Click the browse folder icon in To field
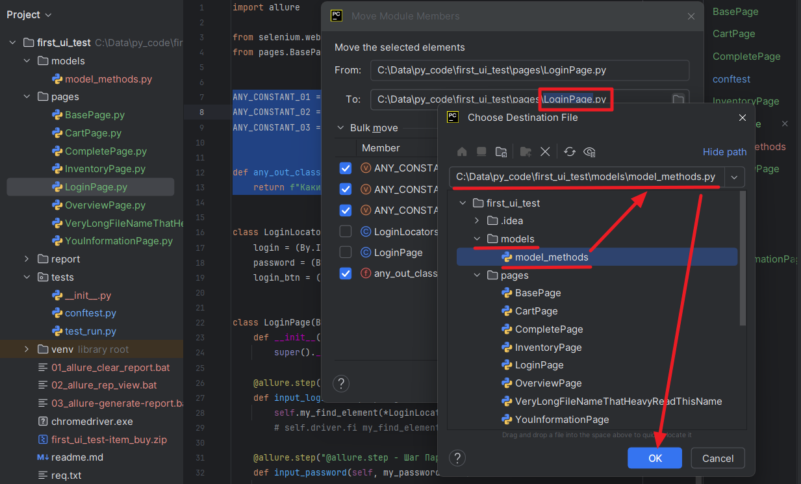The width and height of the screenshot is (801, 484). [678, 99]
